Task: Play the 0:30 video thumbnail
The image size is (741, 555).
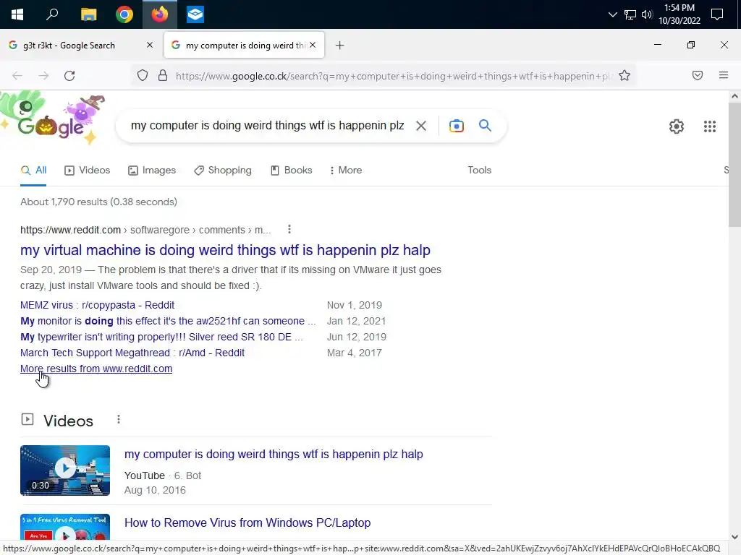Action: point(65,470)
